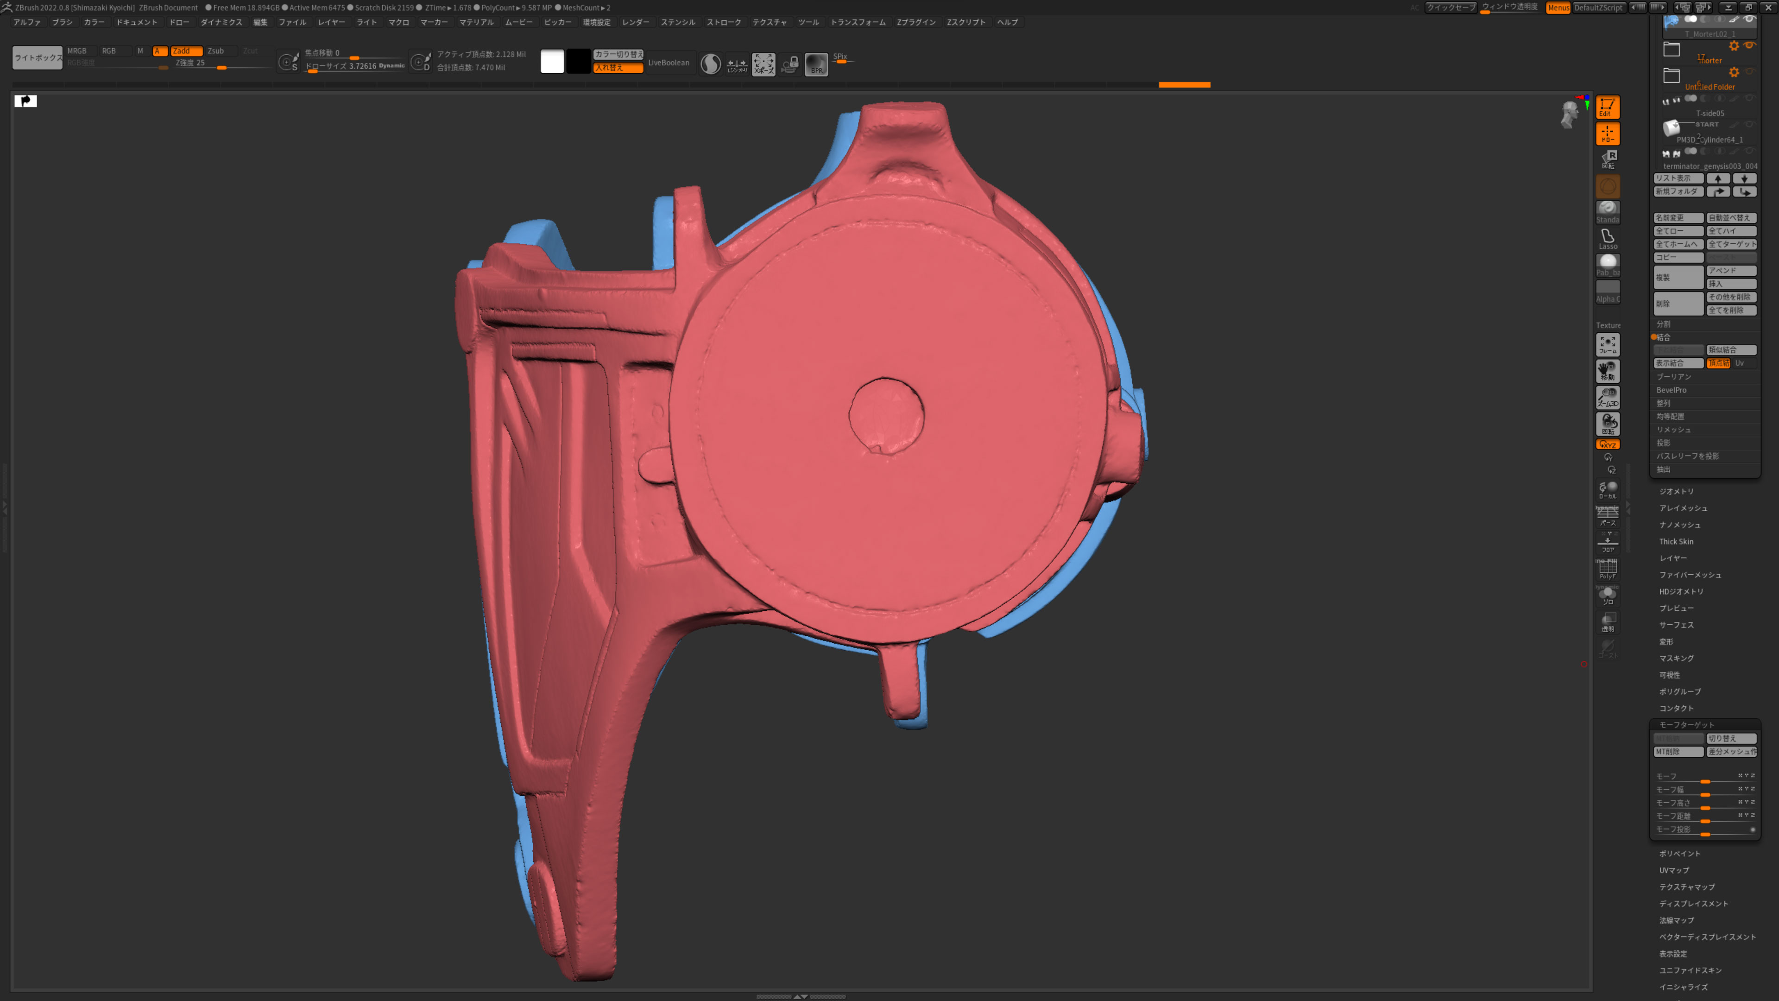Screen dimensions: 1779x1001
Task: Click the 新規フォルダ button
Action: pos(1678,191)
